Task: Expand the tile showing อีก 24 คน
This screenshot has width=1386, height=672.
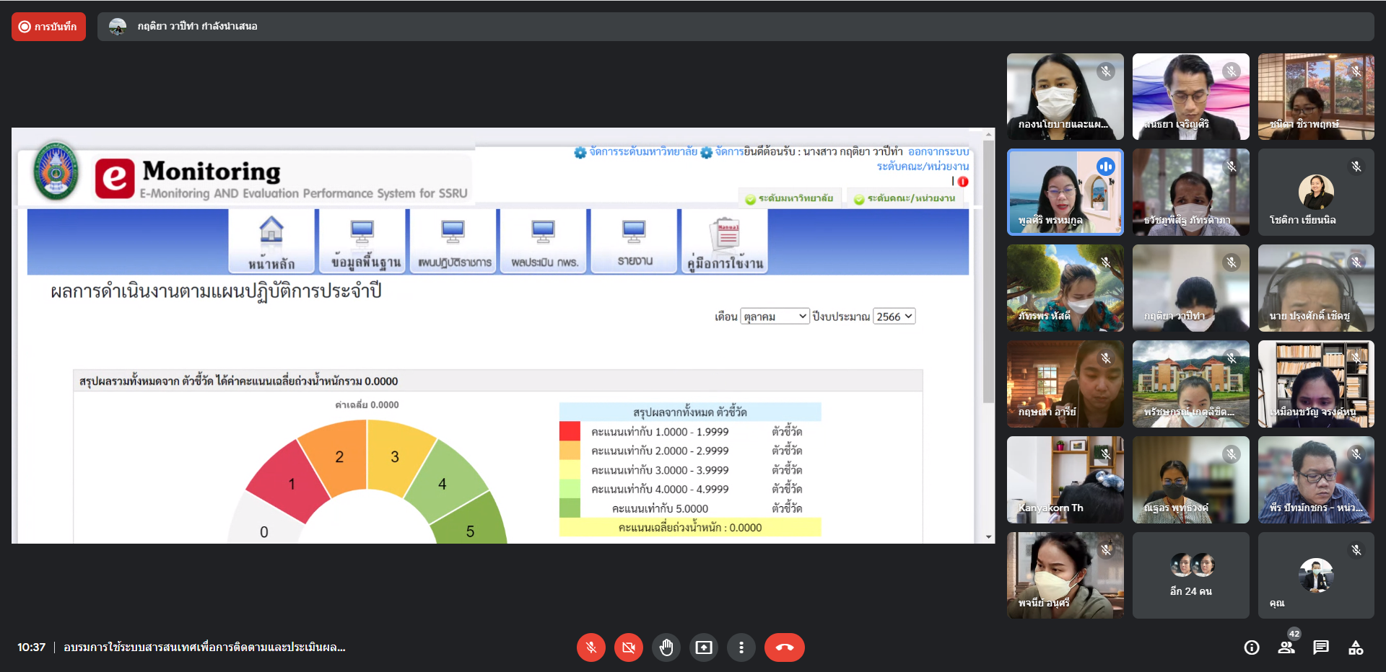Action: (x=1190, y=575)
